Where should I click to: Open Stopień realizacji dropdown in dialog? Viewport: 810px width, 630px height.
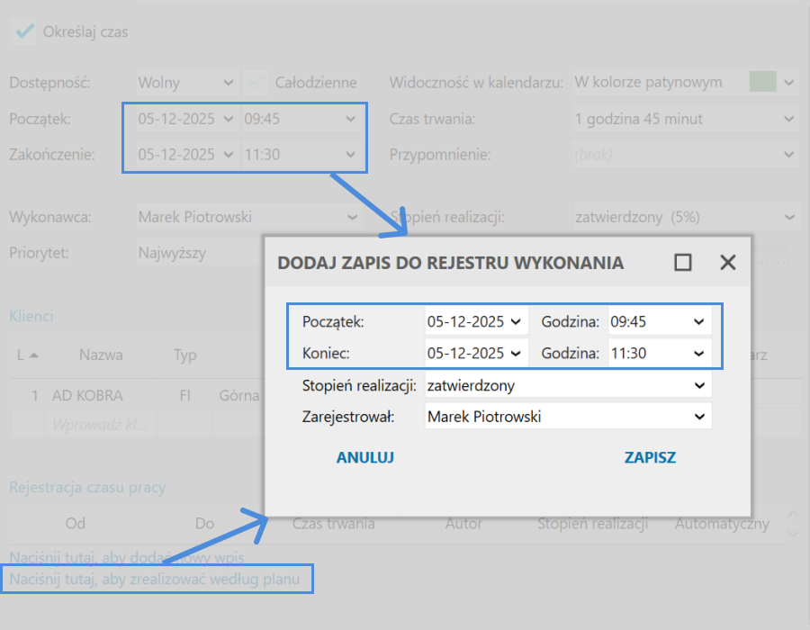pos(698,385)
